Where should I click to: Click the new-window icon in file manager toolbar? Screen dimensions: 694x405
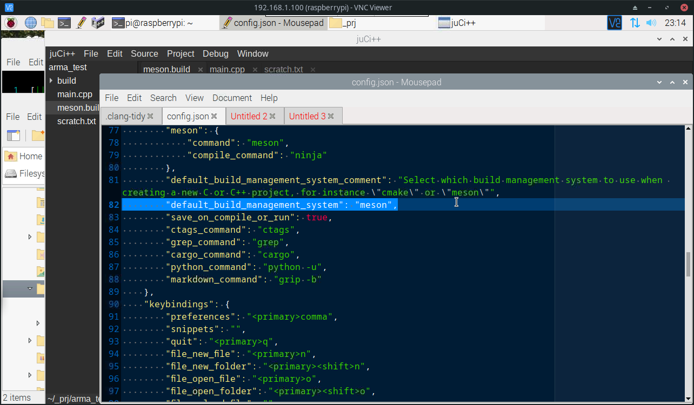click(13, 135)
